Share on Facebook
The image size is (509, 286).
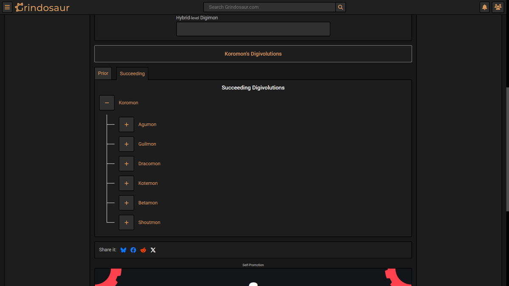(x=133, y=250)
